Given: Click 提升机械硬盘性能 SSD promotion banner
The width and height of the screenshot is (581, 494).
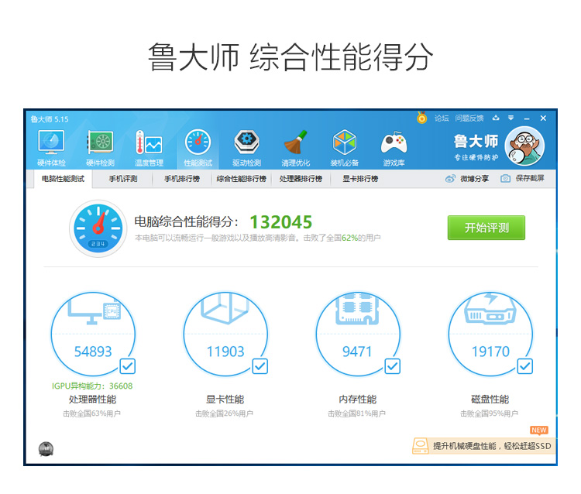Looking at the screenshot, I should (484, 446).
